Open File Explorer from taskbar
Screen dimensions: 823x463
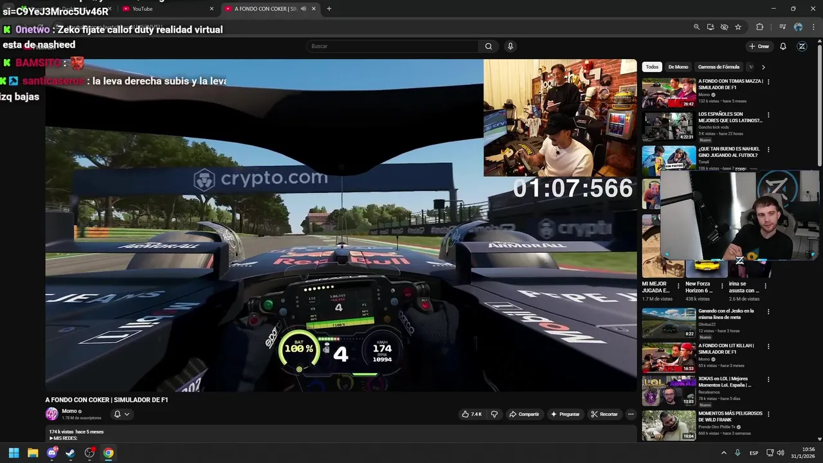click(33, 453)
